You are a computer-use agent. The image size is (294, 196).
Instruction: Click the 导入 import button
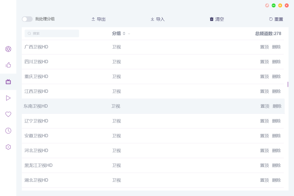[158, 19]
